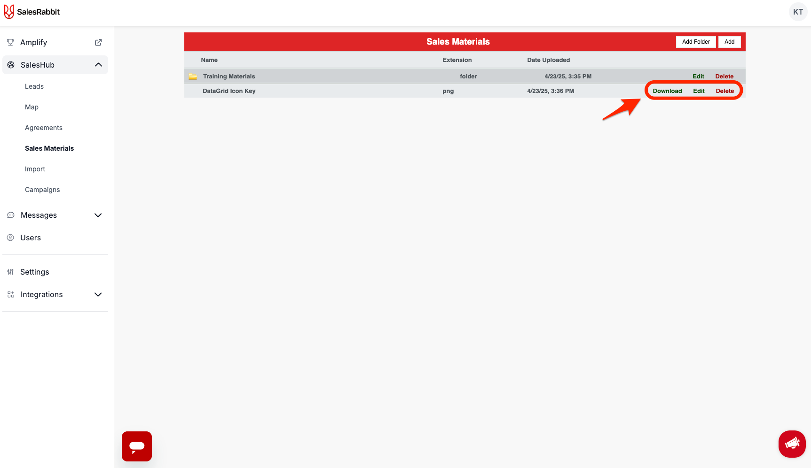Open Amplify from the sidebar
The width and height of the screenshot is (811, 468).
click(x=34, y=42)
